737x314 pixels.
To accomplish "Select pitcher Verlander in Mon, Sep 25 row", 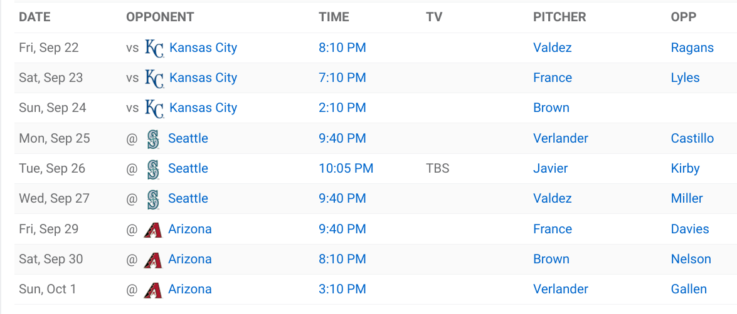I will (x=560, y=138).
